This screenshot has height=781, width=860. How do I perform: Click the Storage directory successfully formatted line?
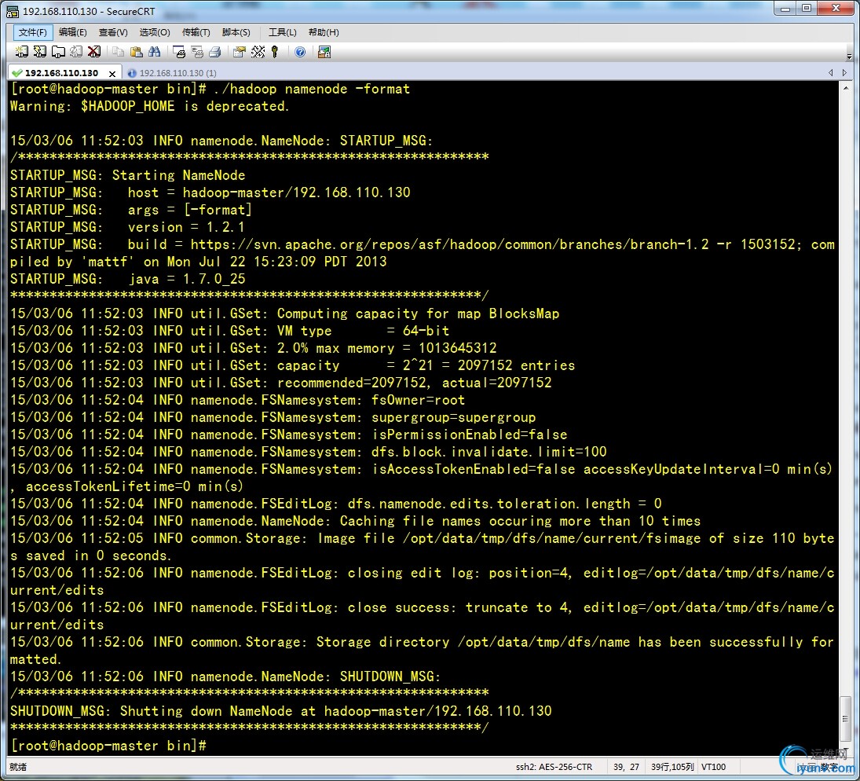[423, 651]
